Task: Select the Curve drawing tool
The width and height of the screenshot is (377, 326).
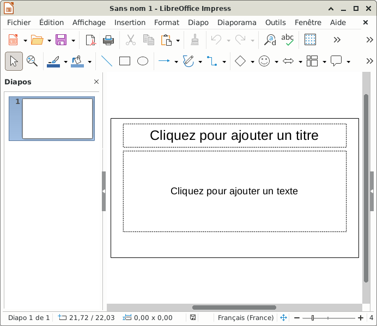Action: coord(188,61)
